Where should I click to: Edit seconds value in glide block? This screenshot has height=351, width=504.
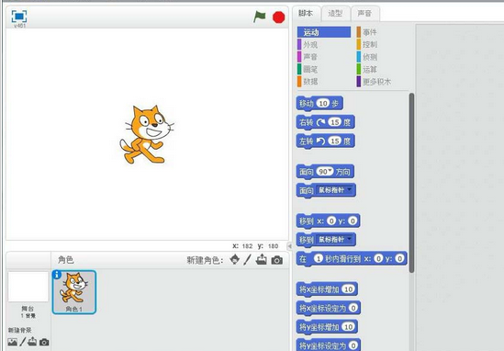[318, 258]
